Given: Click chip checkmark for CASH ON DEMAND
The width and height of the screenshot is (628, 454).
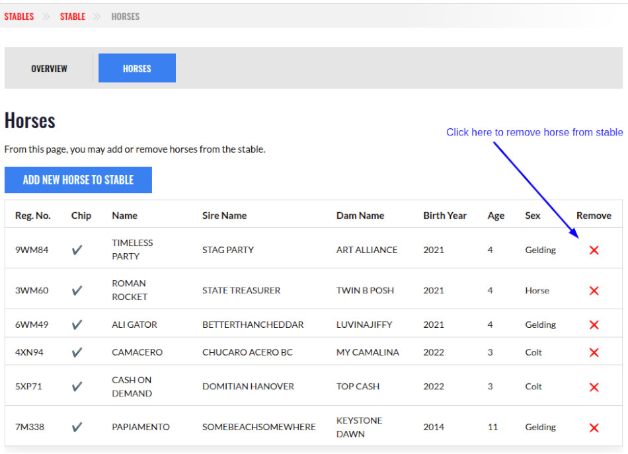Looking at the screenshot, I should [77, 386].
